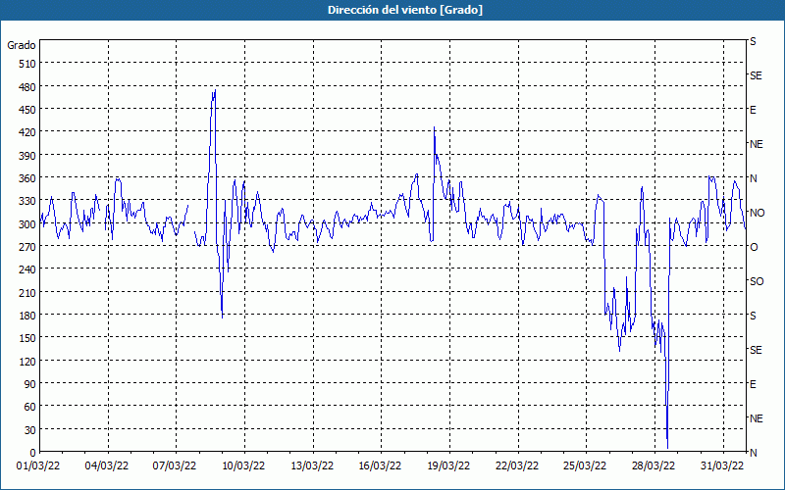Click the 'NO' compass label on right axis
This screenshot has height=490, width=785.
(758, 213)
